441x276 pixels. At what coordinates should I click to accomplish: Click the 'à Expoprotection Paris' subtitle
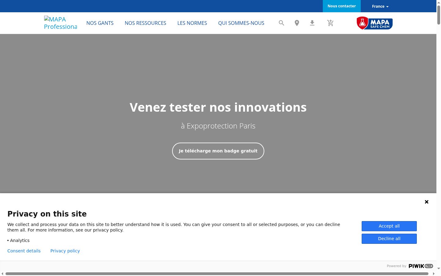[218, 126]
